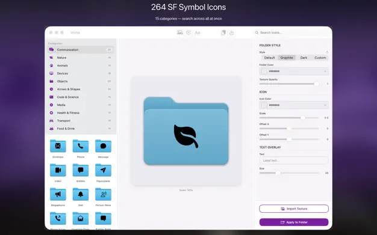
Task: Click the large folder preview with leaf
Action: pyautogui.click(x=186, y=131)
